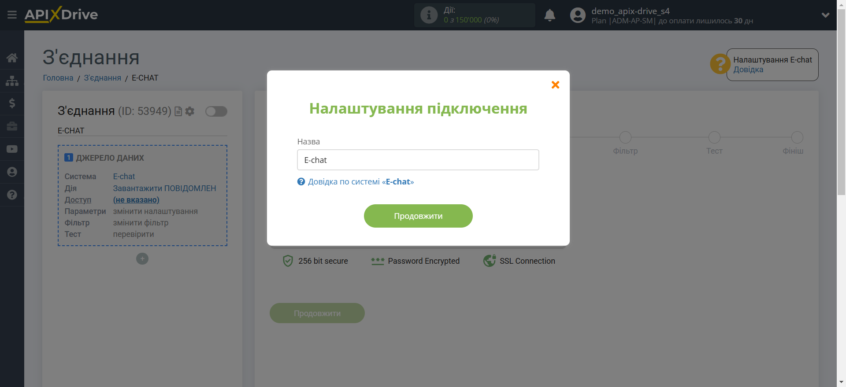
Task: Open billing dollar icon in sidebar
Action: point(12,103)
